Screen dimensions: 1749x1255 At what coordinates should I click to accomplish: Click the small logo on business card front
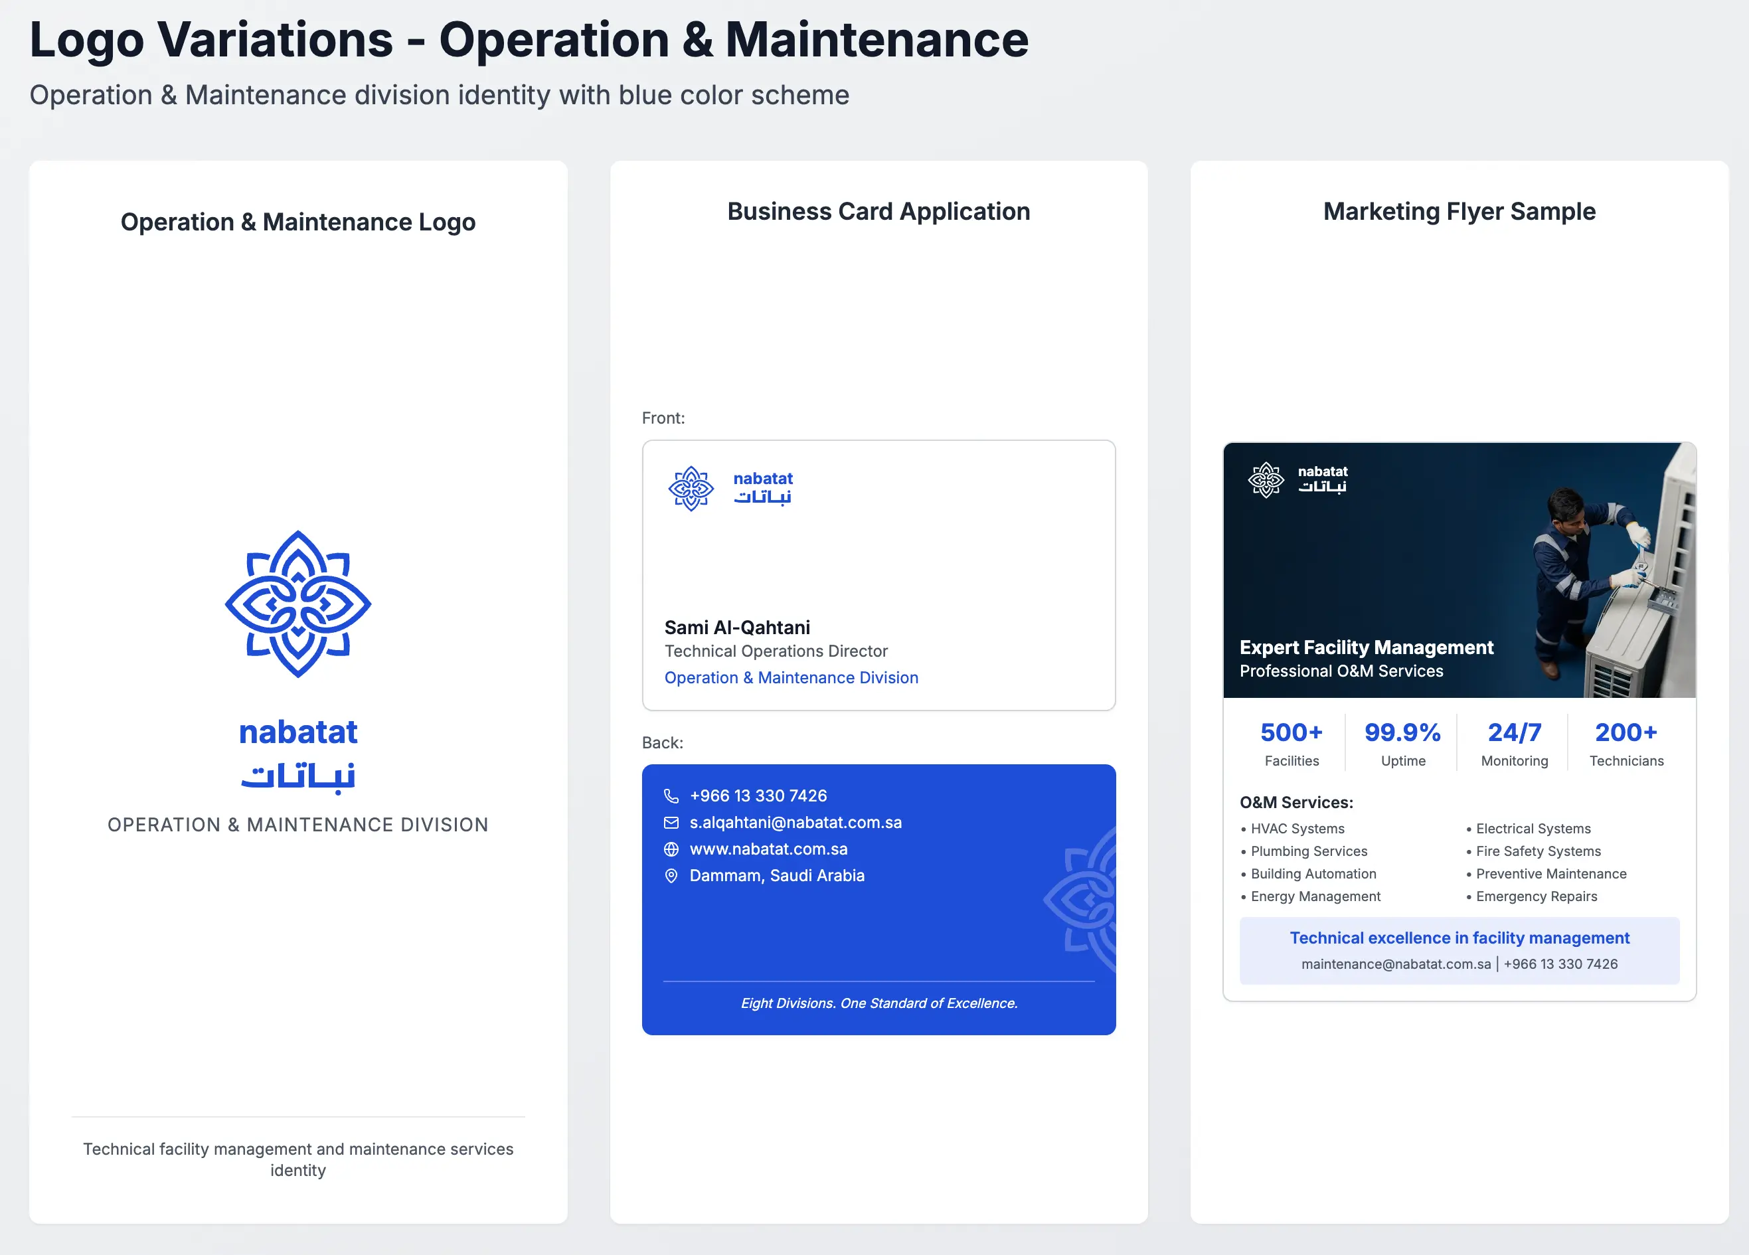691,488
